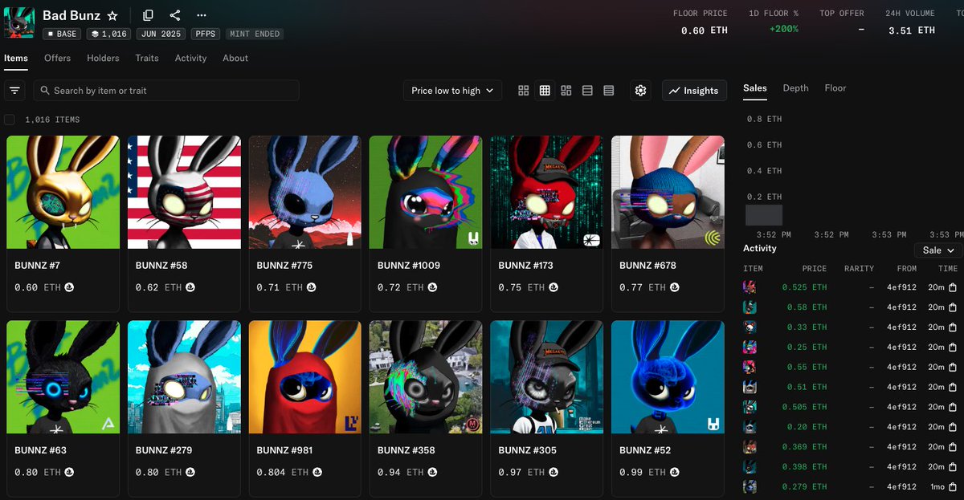Click the marketplace badge next to BUNNZ #58 price
Screen dimensions: 964x500
[190, 287]
